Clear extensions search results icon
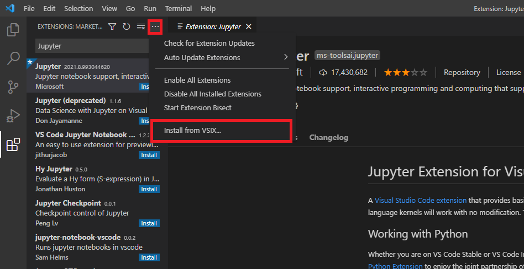Screen dimensions: 524x269 (141, 26)
